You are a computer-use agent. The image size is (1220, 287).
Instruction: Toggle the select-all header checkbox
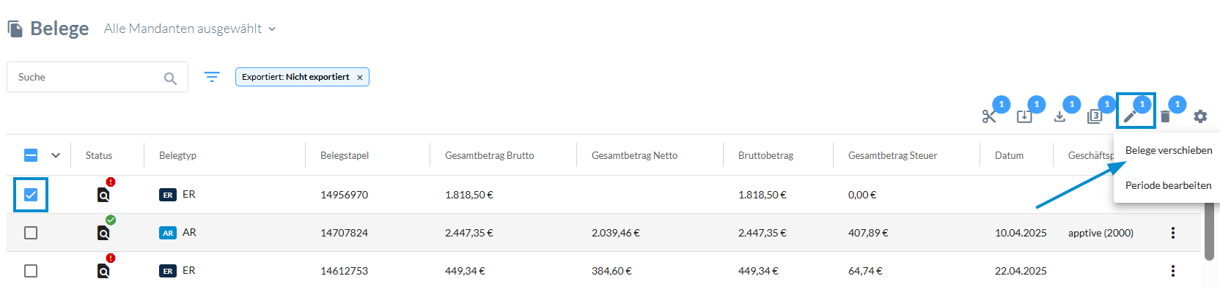pyautogui.click(x=31, y=155)
